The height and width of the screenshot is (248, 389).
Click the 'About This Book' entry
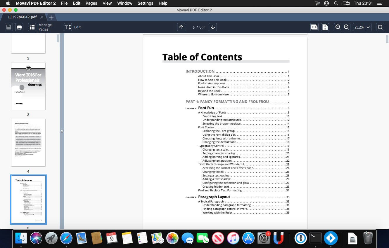[209, 76]
